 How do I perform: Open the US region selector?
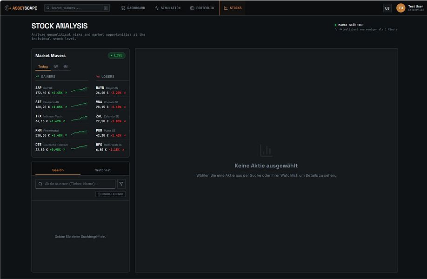point(387,8)
